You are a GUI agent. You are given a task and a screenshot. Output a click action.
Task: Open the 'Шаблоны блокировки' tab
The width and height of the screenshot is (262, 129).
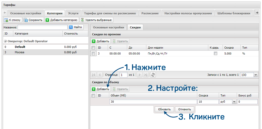coord(234,13)
